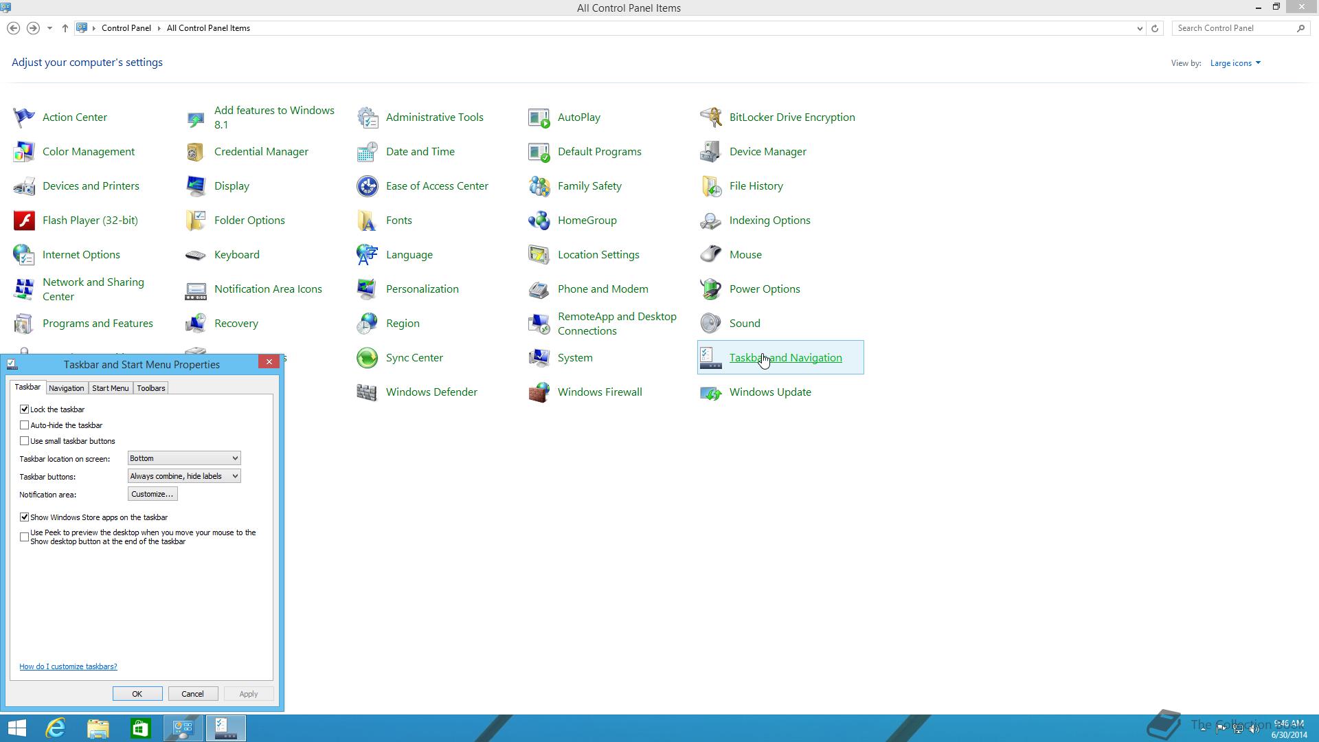Open the Windows Update icon
Screen dimensions: 1319x742
(x=711, y=392)
